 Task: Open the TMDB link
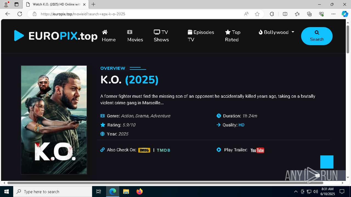(163, 150)
